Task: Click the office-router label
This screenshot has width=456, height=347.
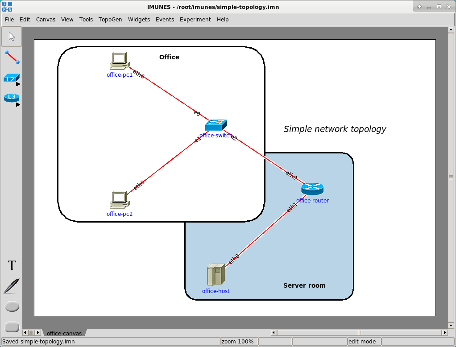Action: [312, 201]
